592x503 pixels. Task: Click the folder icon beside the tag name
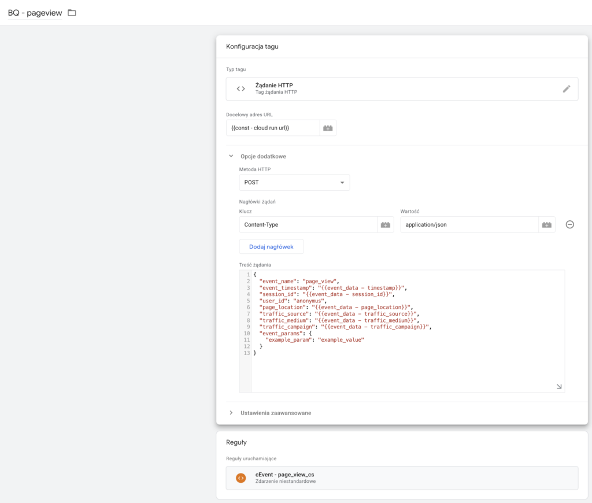(72, 13)
